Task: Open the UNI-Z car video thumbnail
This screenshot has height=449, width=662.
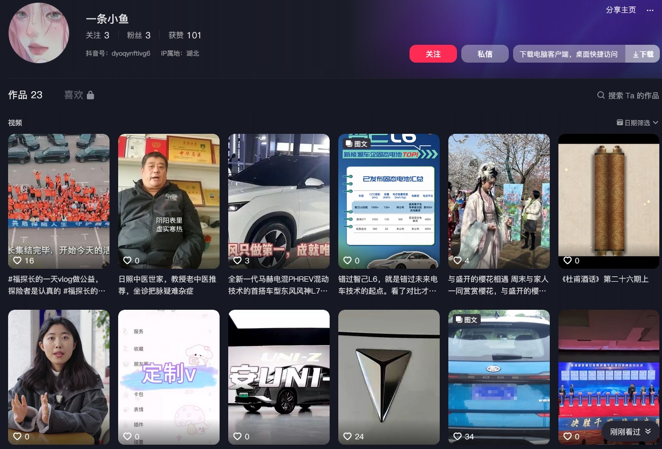Action: pyautogui.click(x=279, y=377)
